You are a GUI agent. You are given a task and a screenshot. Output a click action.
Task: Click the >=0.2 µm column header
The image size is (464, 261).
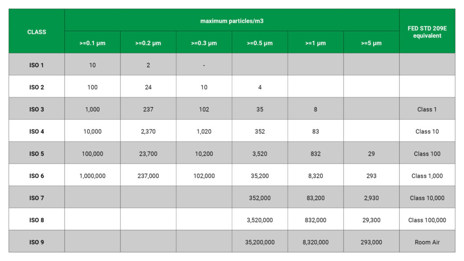point(148,42)
